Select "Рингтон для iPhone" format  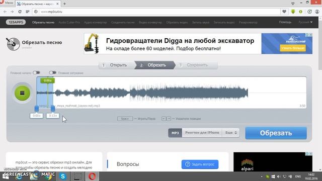click(202, 133)
